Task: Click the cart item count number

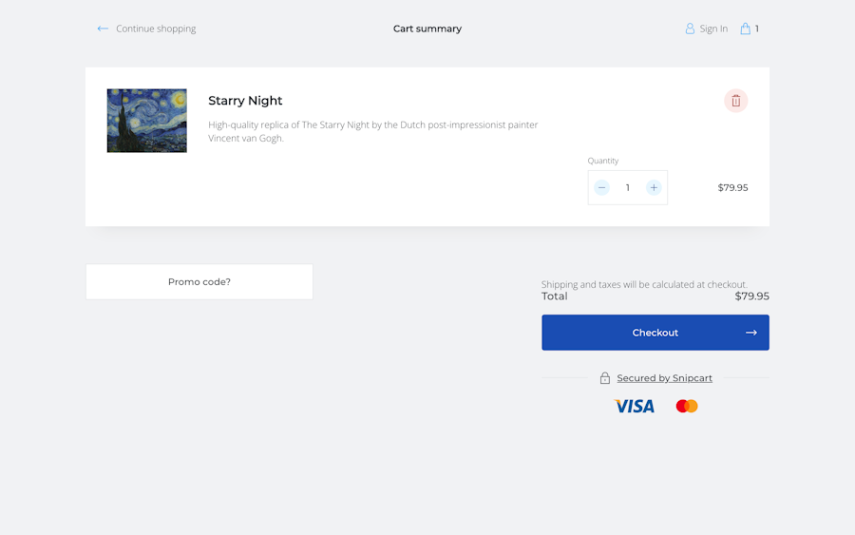Action: pyautogui.click(x=757, y=29)
